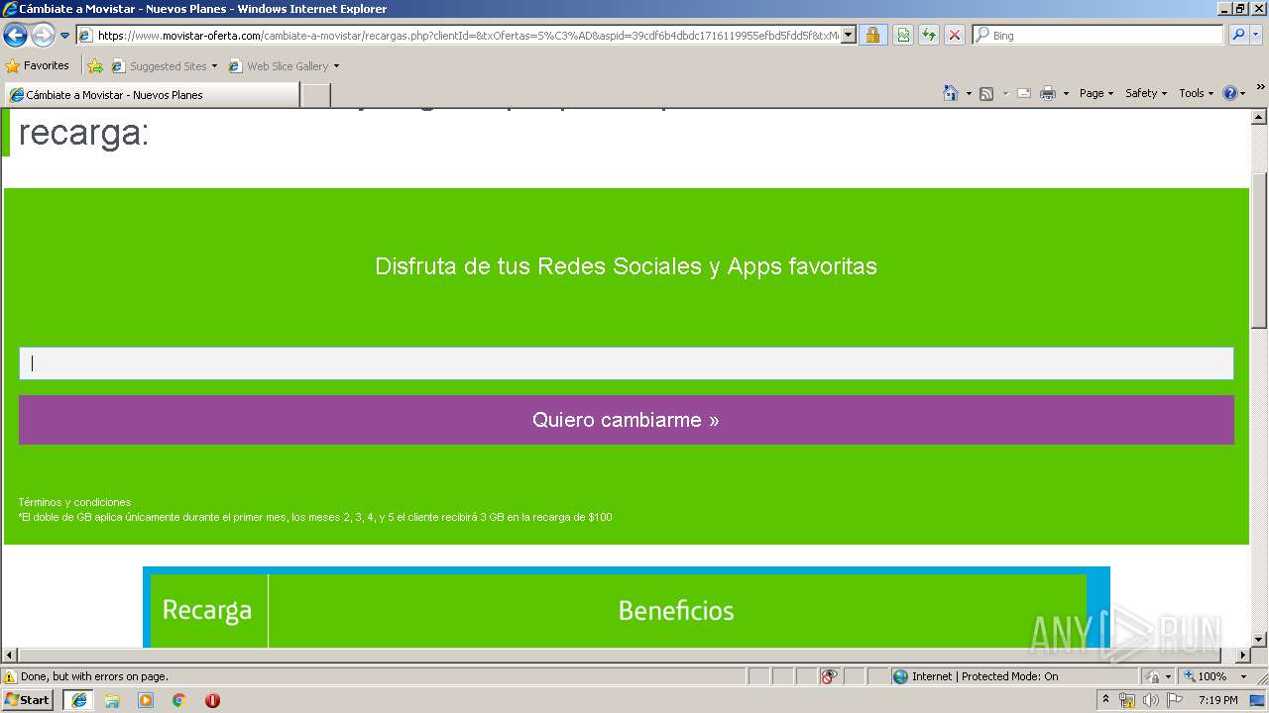Click the Términos y condiciones text
The image size is (1269, 713).
(x=74, y=502)
